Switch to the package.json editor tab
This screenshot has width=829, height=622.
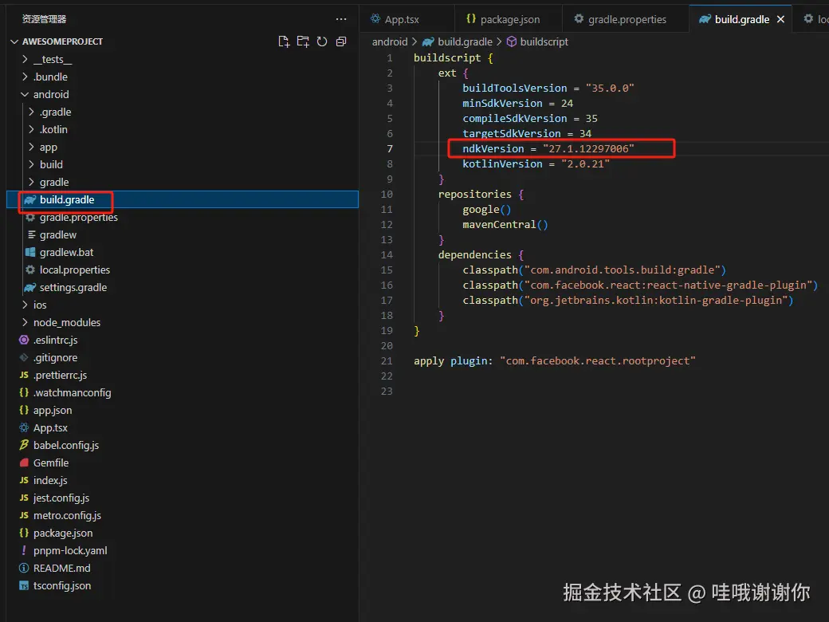click(x=508, y=20)
